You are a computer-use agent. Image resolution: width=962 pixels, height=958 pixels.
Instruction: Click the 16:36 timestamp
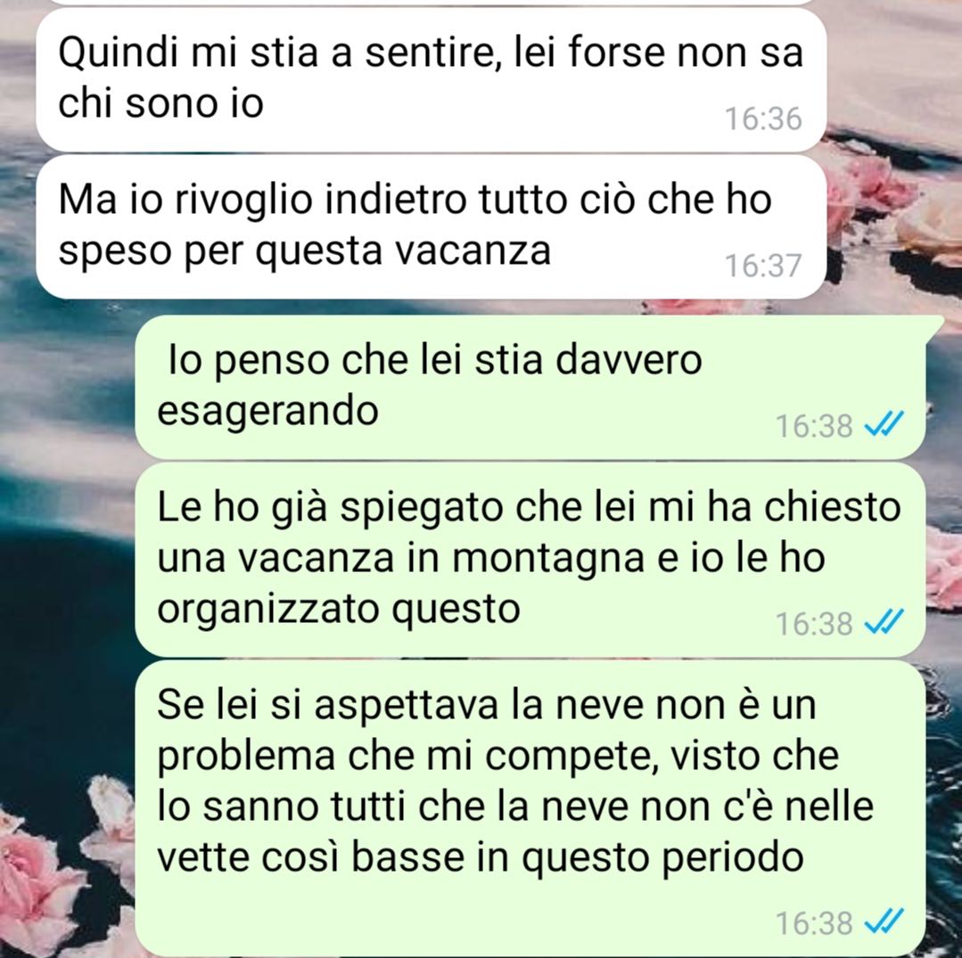point(763,119)
